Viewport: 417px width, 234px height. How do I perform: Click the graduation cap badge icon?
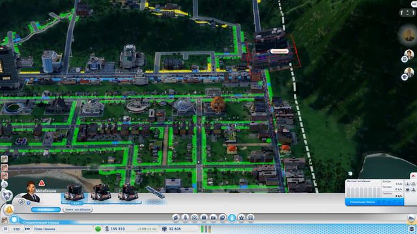(x=405, y=77)
